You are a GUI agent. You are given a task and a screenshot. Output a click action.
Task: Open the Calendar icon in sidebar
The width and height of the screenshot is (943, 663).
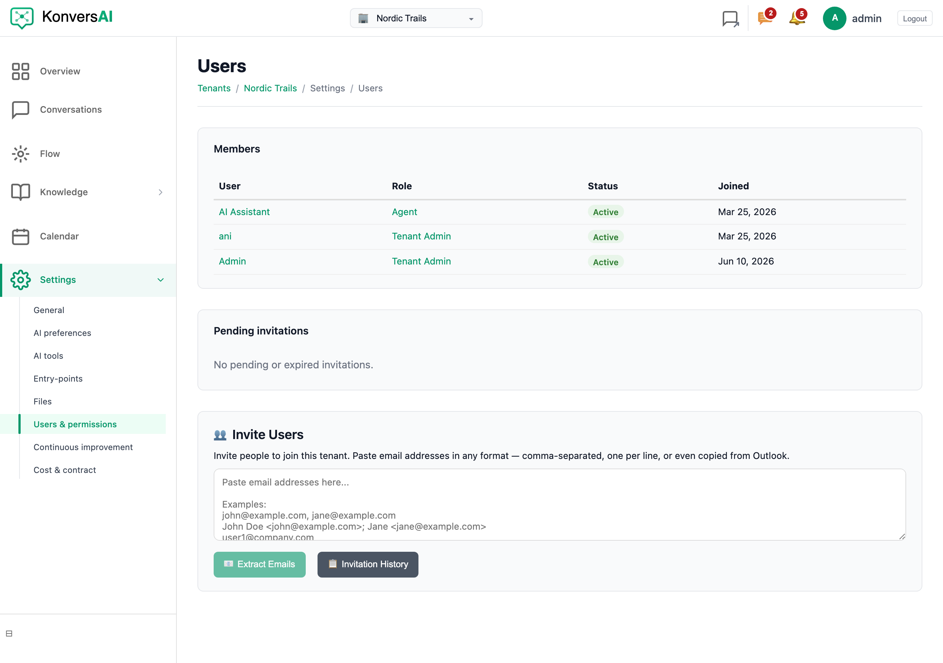[x=21, y=236]
